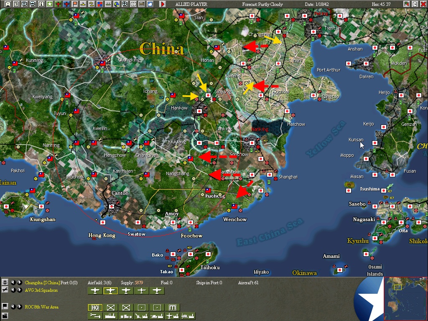Click the 'C' button in top right corner
The image size is (428, 321).
(415, 4)
